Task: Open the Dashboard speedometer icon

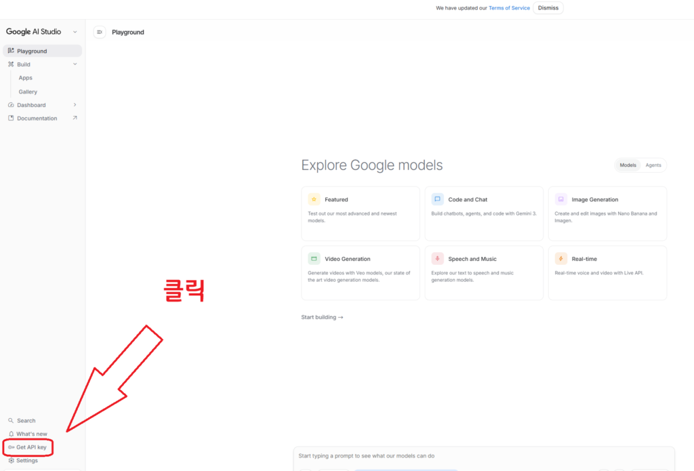Action: [10, 105]
